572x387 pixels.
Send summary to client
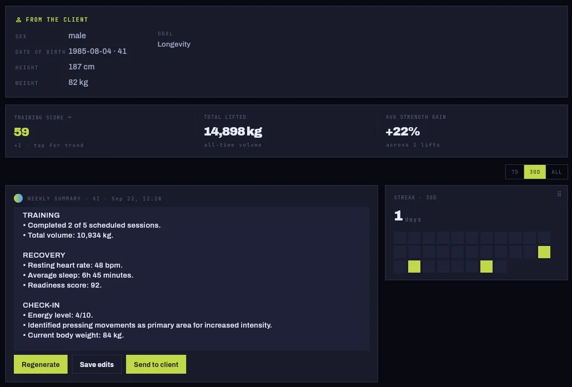coord(155,364)
